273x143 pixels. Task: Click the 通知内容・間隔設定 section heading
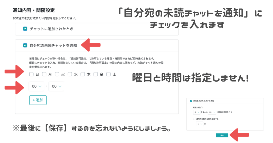click(x=34, y=11)
